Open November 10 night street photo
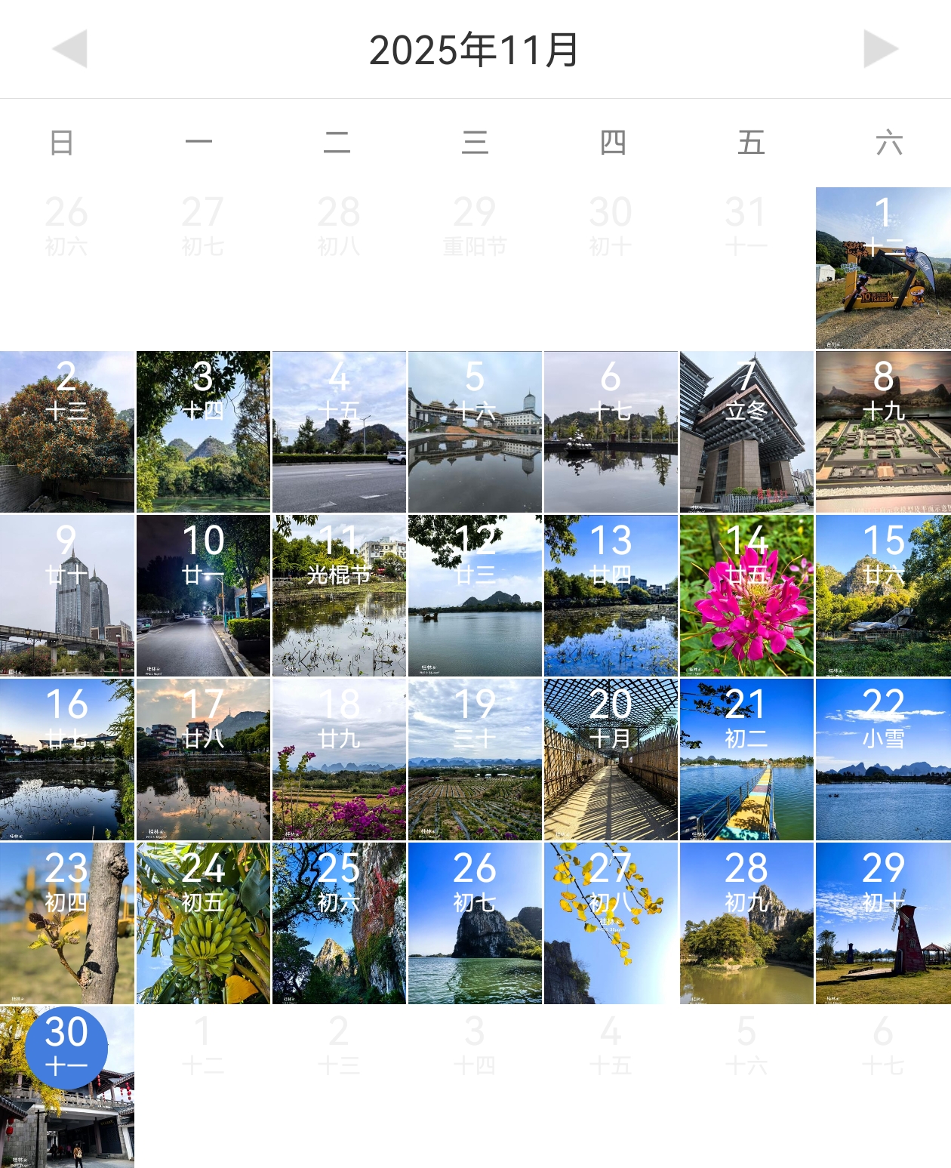The image size is (951, 1168). (203, 596)
